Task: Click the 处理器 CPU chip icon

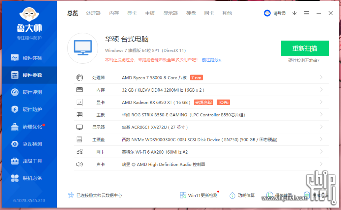Action: click(x=80, y=78)
